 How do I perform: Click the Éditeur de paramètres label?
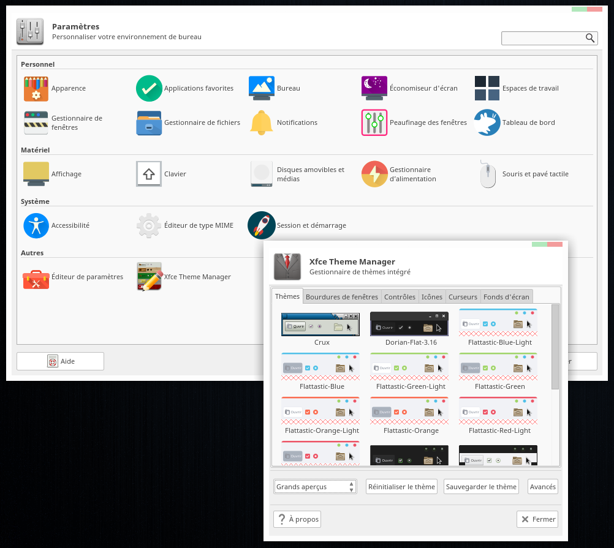pyautogui.click(x=88, y=277)
